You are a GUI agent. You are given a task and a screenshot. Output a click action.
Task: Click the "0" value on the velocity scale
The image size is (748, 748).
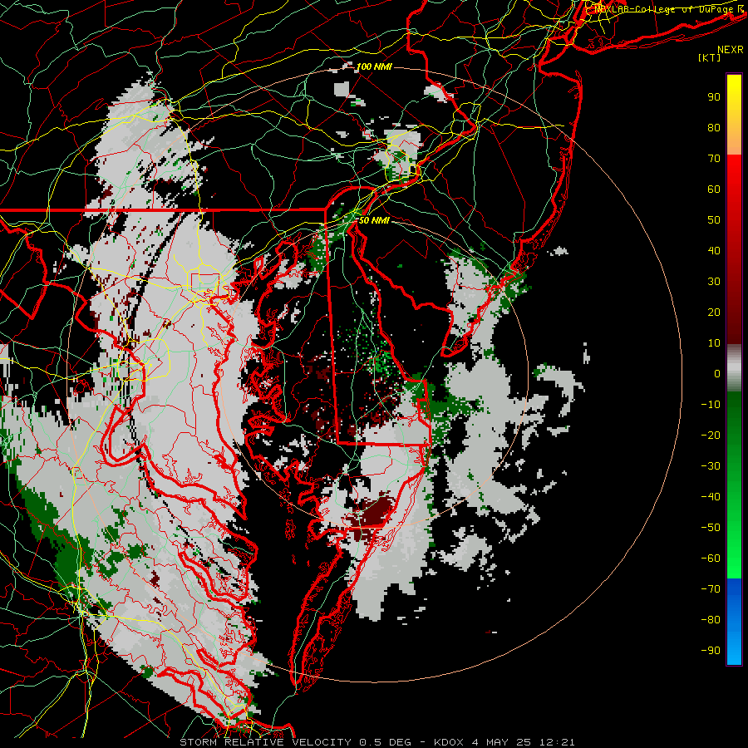[x=717, y=374]
